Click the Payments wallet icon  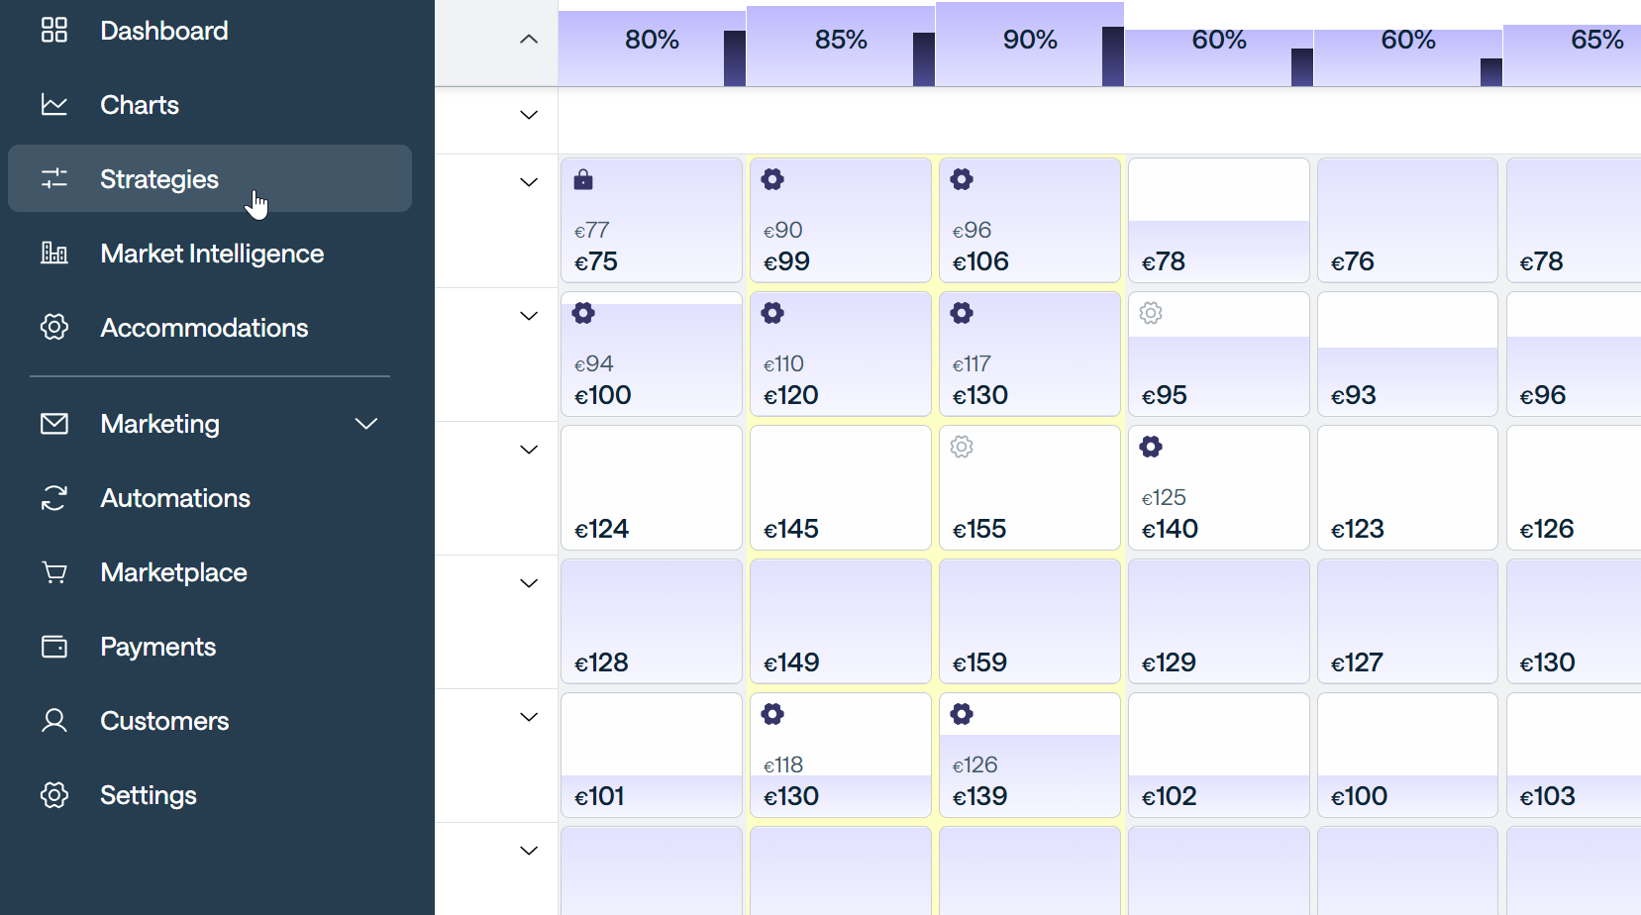click(54, 647)
